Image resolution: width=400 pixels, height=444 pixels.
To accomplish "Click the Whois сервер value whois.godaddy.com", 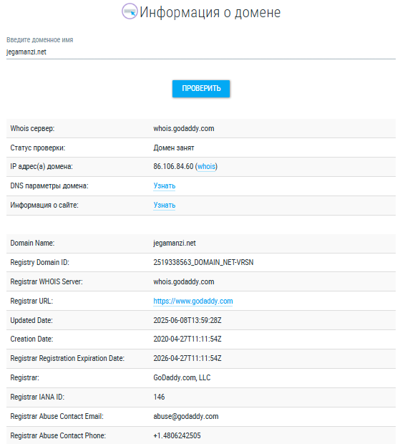I will (184, 129).
